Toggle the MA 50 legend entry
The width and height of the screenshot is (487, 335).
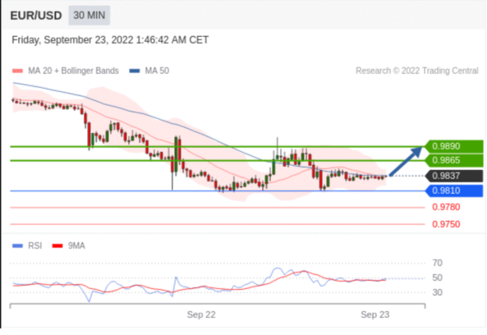point(149,71)
